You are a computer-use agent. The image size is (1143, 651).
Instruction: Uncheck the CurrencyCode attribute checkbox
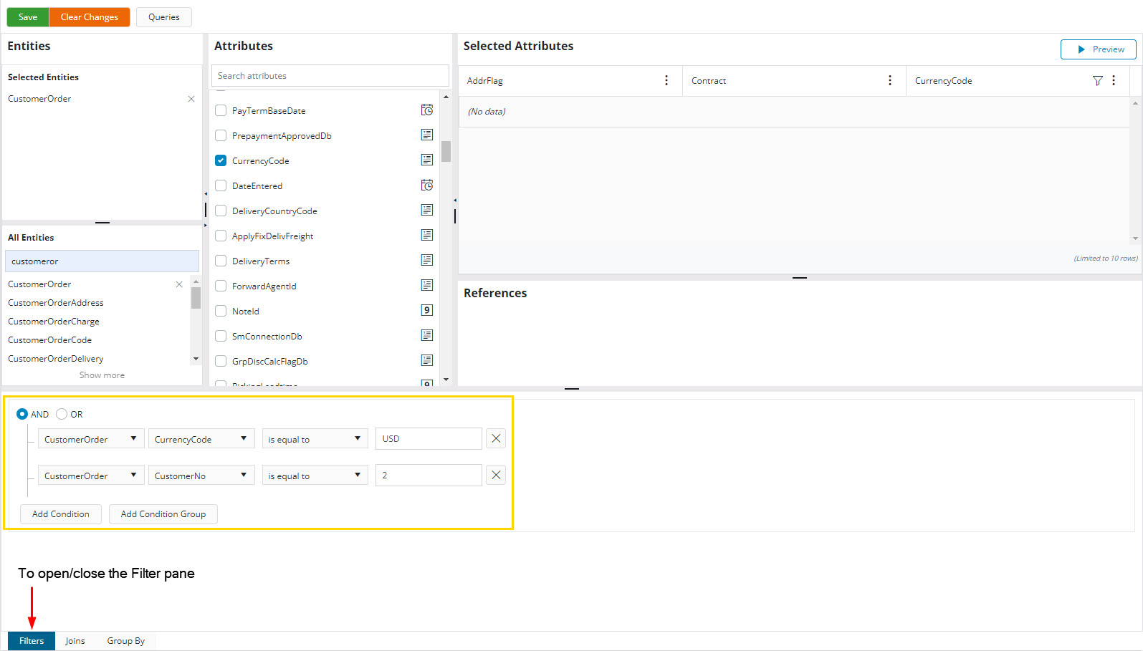[x=221, y=160]
